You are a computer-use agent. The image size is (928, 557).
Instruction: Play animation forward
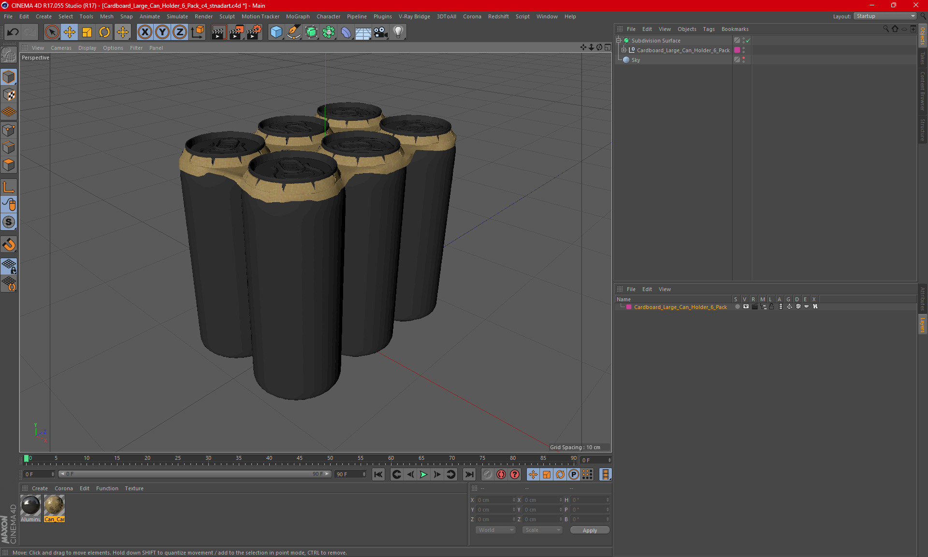[423, 474]
